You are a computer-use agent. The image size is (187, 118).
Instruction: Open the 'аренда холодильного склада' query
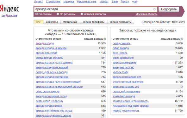pos(53,115)
